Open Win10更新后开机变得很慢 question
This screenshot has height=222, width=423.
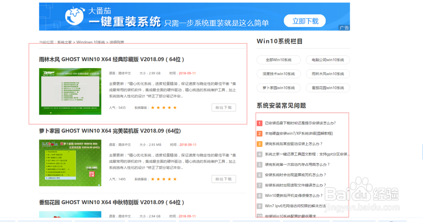click(294, 196)
